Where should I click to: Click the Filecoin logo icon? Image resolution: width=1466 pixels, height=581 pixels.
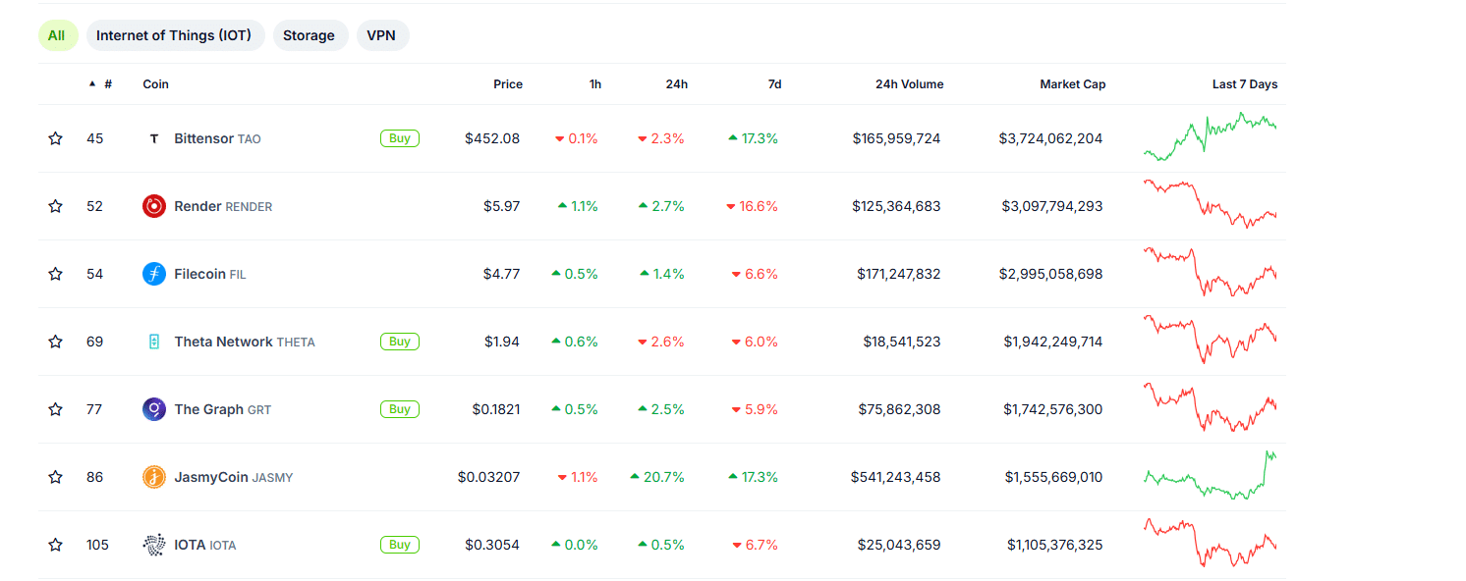154,274
